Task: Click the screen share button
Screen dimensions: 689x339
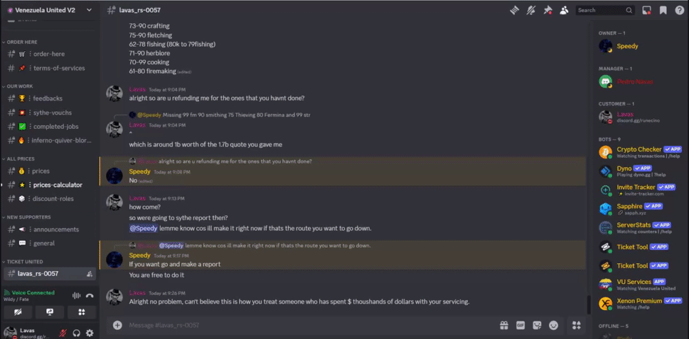Action: click(50, 312)
